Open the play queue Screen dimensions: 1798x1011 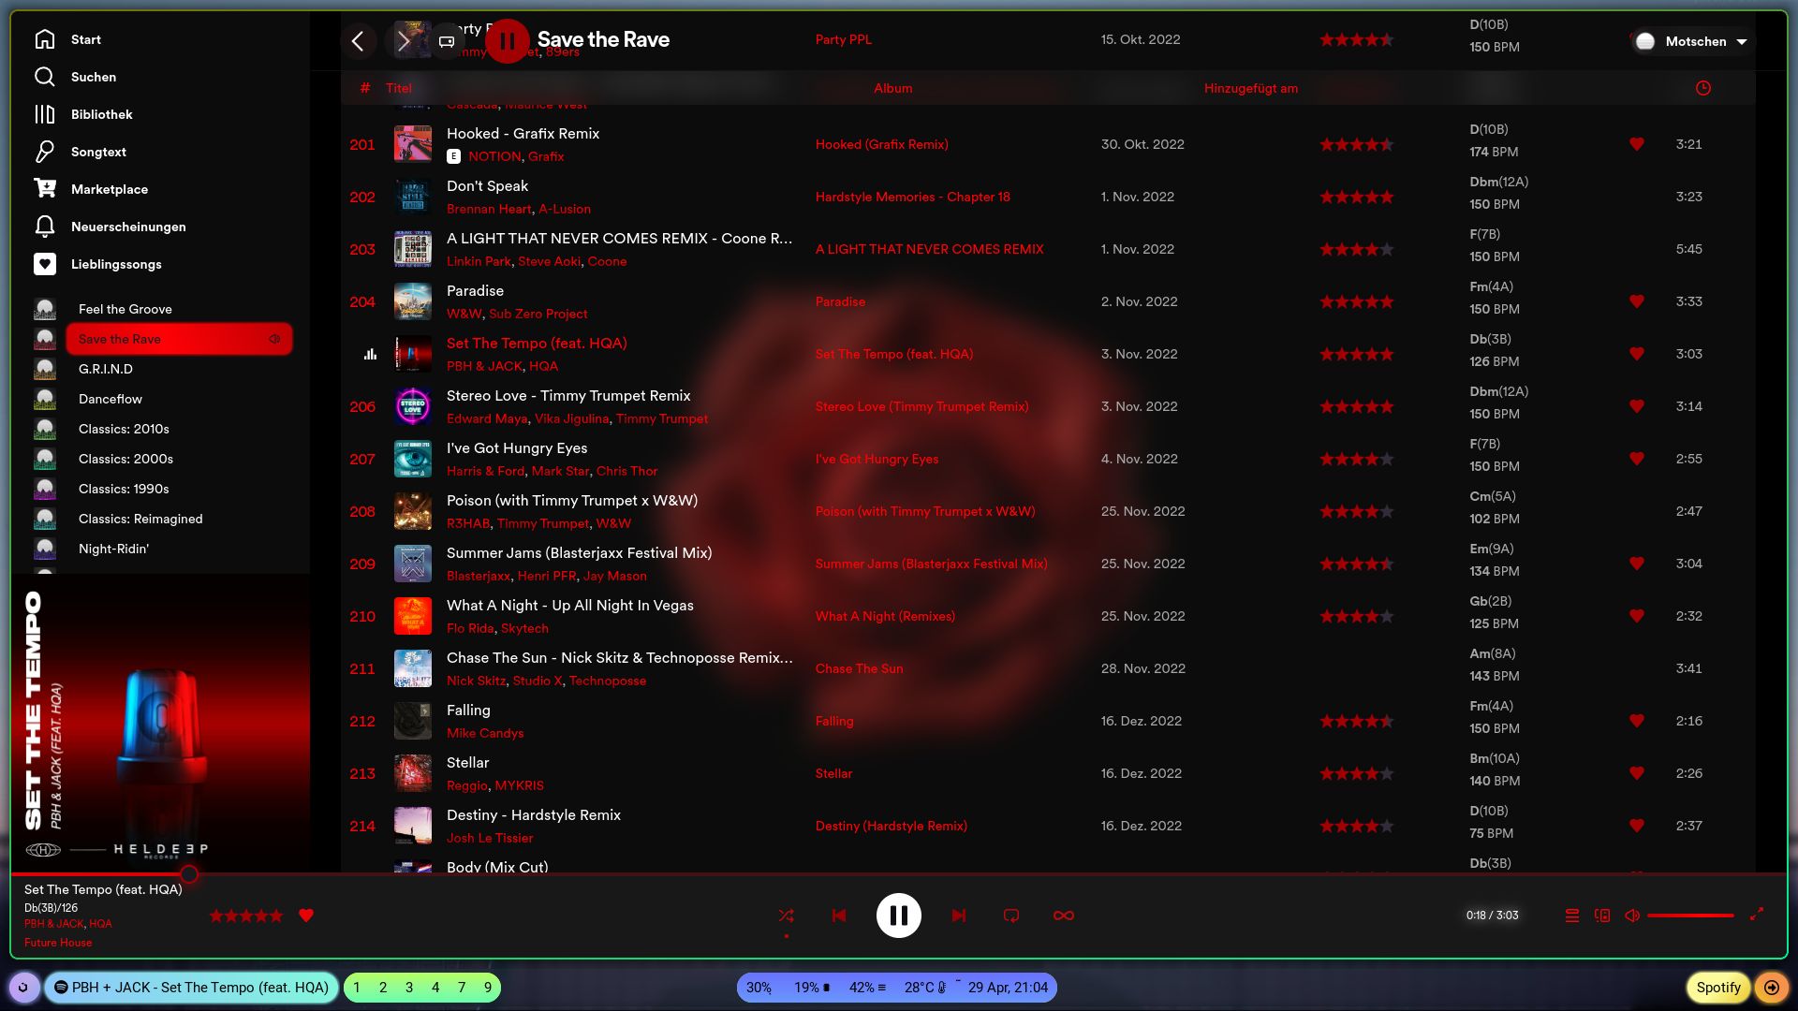click(x=1572, y=916)
